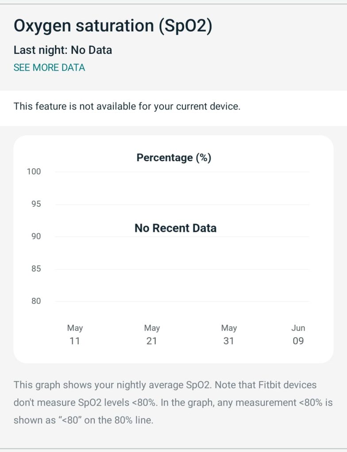
Task: Click the Percentage (%) chart title
Action: 173,158
